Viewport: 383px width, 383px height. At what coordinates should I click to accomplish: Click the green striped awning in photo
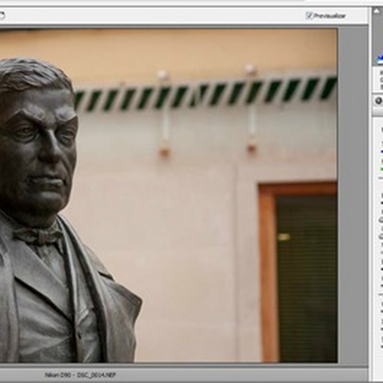pos(206,93)
